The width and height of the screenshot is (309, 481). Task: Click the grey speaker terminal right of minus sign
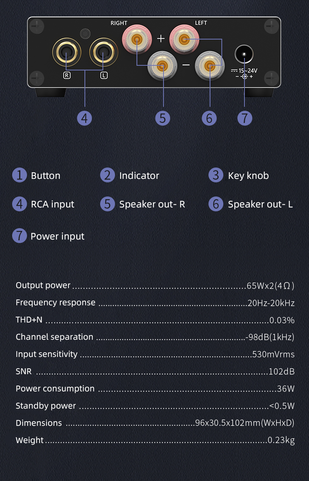tap(210, 66)
